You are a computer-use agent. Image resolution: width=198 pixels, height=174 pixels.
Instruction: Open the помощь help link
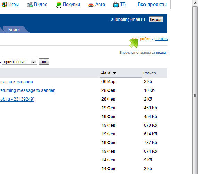(x=161, y=39)
